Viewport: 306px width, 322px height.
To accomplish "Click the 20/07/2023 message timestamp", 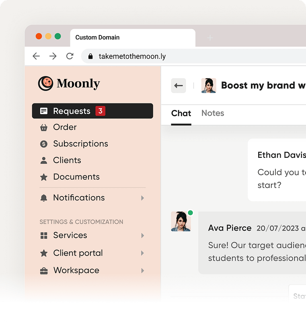I will [x=281, y=228].
